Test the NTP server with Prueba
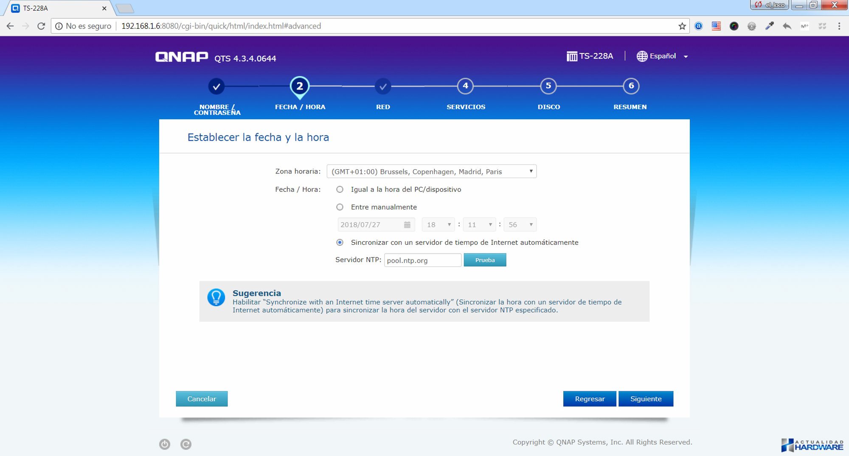The width and height of the screenshot is (849, 456). click(485, 260)
